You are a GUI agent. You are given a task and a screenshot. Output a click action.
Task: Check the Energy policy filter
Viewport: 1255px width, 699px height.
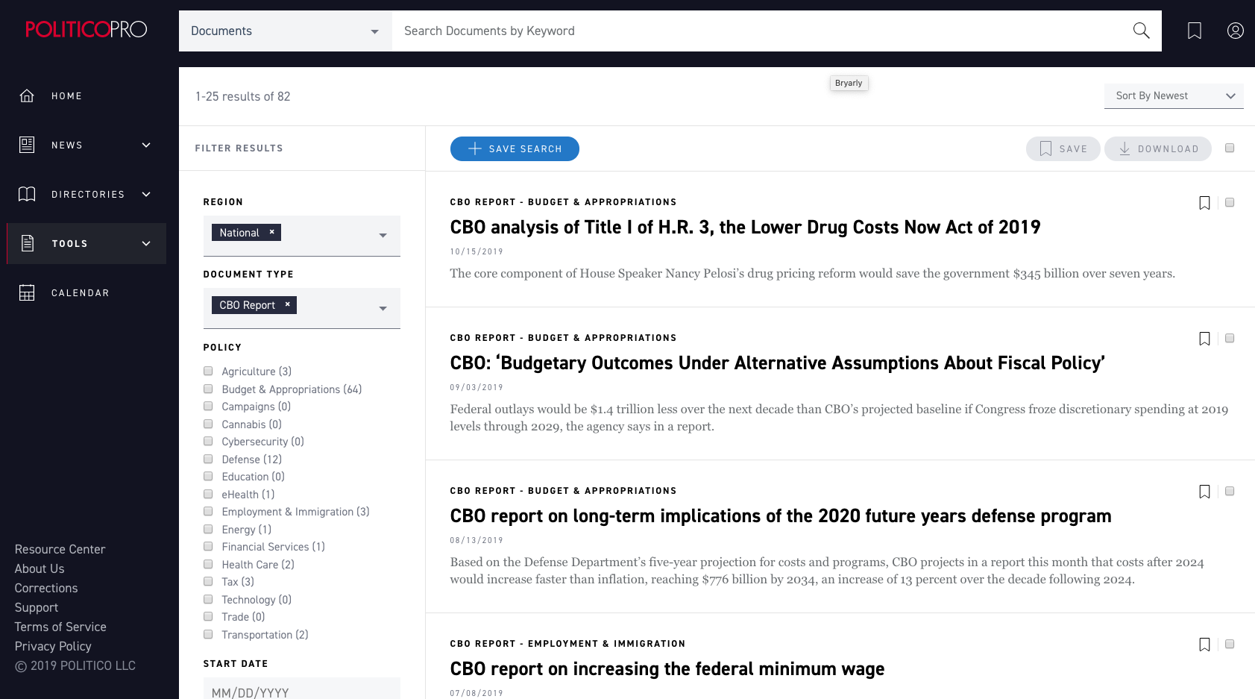[x=208, y=529]
